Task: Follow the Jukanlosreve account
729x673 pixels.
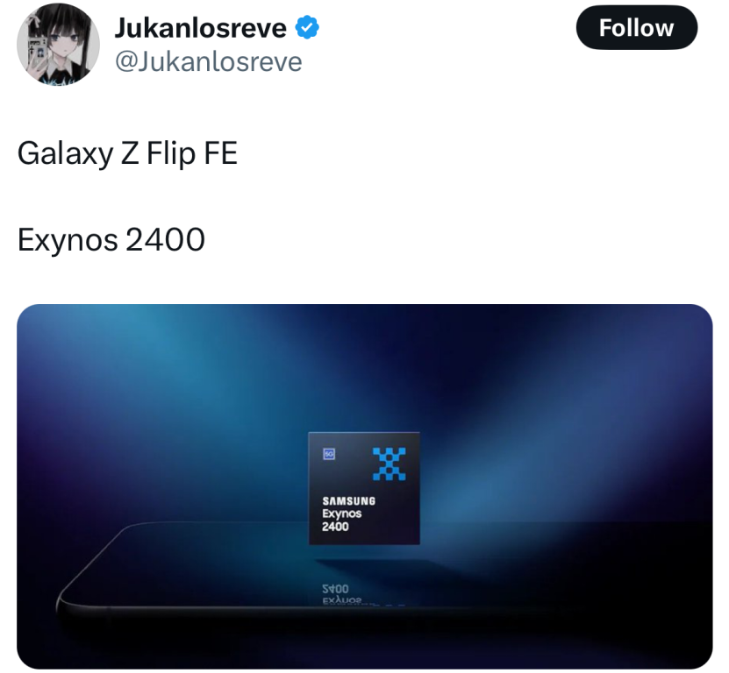Action: click(637, 28)
